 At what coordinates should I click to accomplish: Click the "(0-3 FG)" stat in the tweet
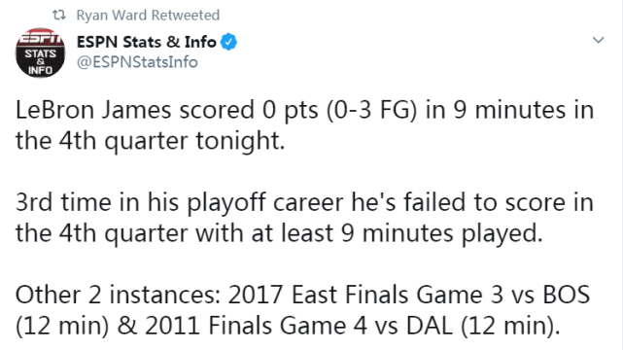tap(372, 110)
